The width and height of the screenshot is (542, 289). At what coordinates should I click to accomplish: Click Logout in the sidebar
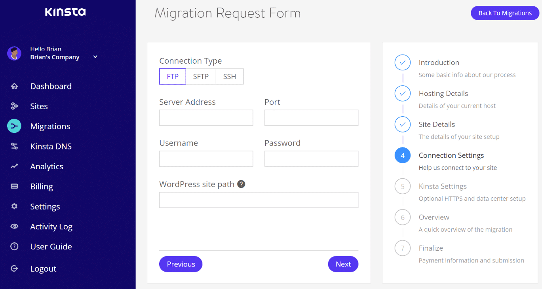43,269
